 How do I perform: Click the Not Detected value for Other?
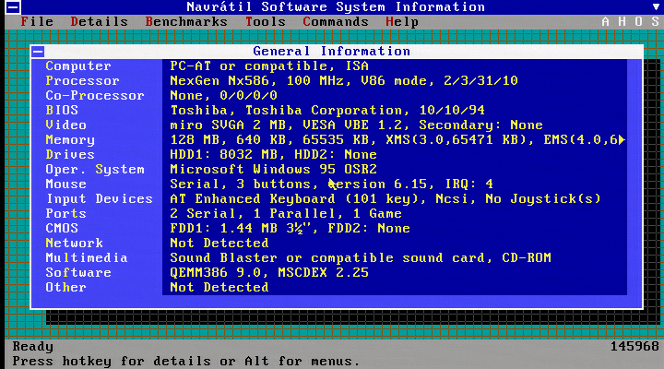click(219, 287)
